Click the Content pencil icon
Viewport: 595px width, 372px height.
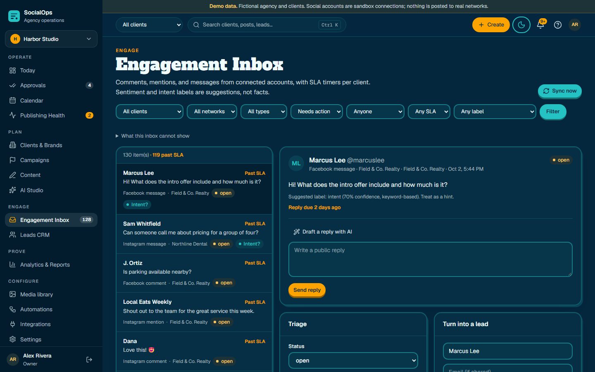[x=12, y=175]
